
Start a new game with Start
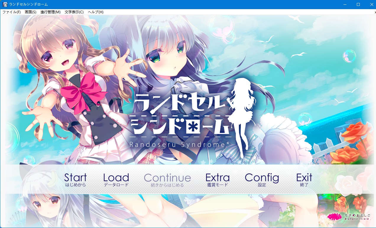point(75,180)
